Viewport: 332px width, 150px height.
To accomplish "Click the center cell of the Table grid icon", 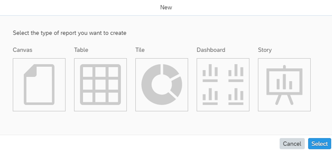I will click(x=100, y=85).
